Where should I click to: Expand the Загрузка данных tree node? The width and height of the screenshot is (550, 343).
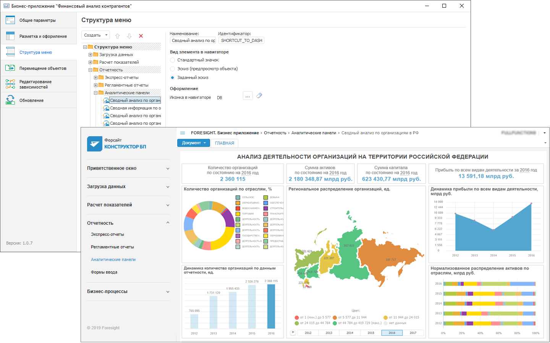(91, 55)
